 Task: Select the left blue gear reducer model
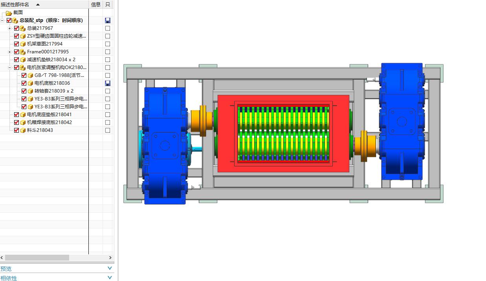[x=165, y=145]
